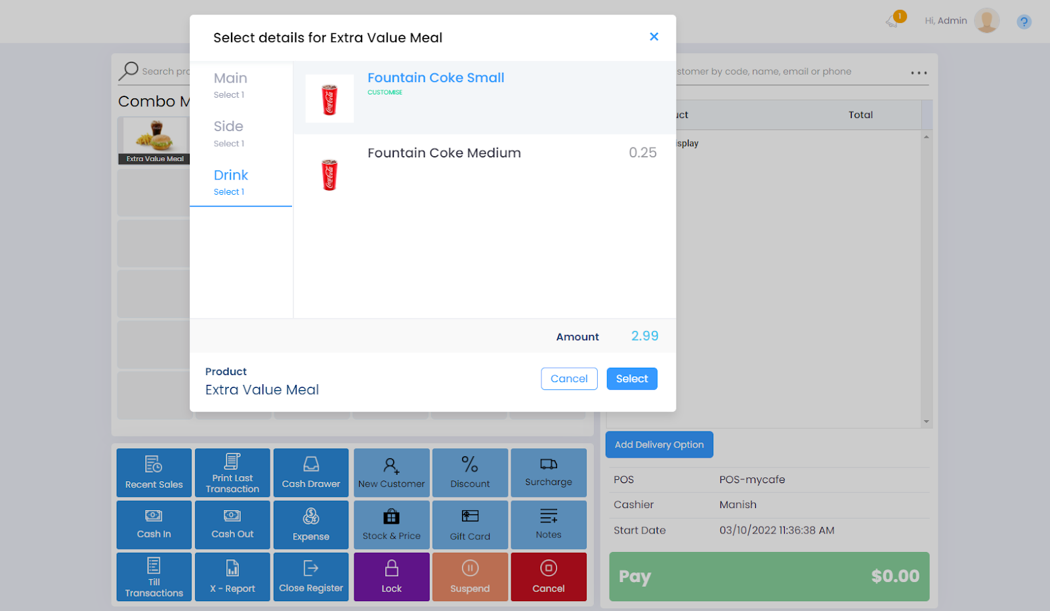This screenshot has width=1050, height=611.
Task: Click the Customise link under Coke Small
Action: coord(385,92)
